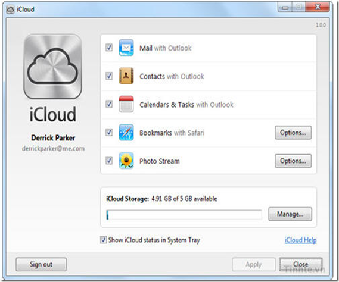Click the account name Derrick Parker
Viewport: 339px width, 282px height.
point(53,138)
